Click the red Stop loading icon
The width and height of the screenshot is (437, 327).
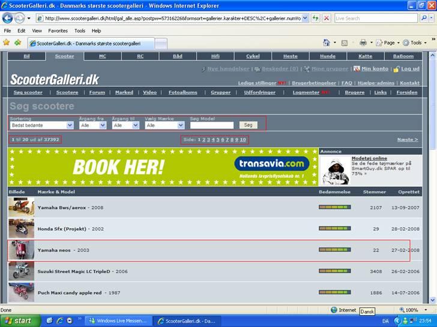[327, 18]
